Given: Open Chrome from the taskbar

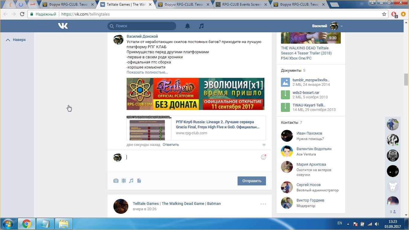Looking at the screenshot, I should [x=26, y=224].
